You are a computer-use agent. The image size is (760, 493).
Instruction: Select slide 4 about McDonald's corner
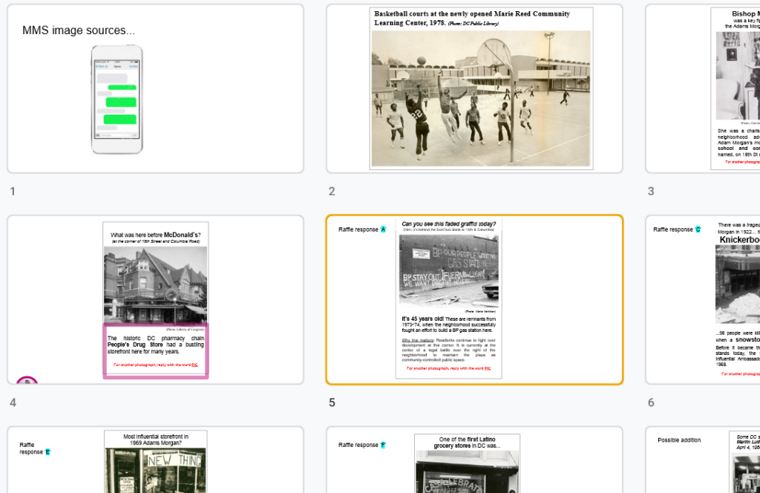click(x=155, y=299)
